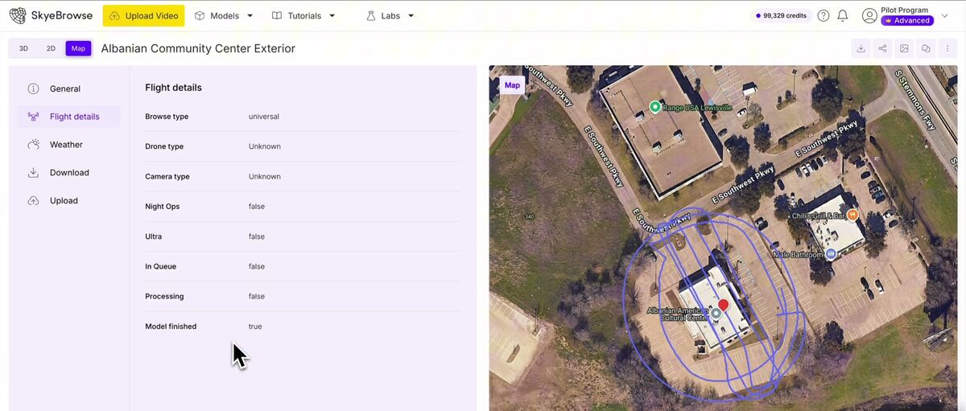Click the download icon in model toolbar
Viewport: 966px width, 411px height.
pyautogui.click(x=861, y=48)
